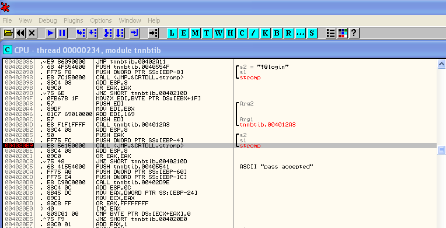Select the JMP tnnbtib.00402A11 instruction
446x228 pixels.
pyautogui.click(x=131, y=62)
